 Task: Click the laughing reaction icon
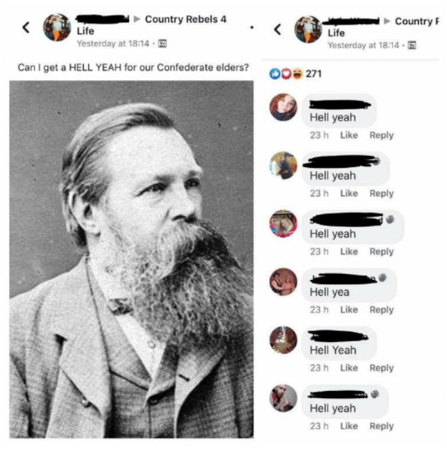297,74
